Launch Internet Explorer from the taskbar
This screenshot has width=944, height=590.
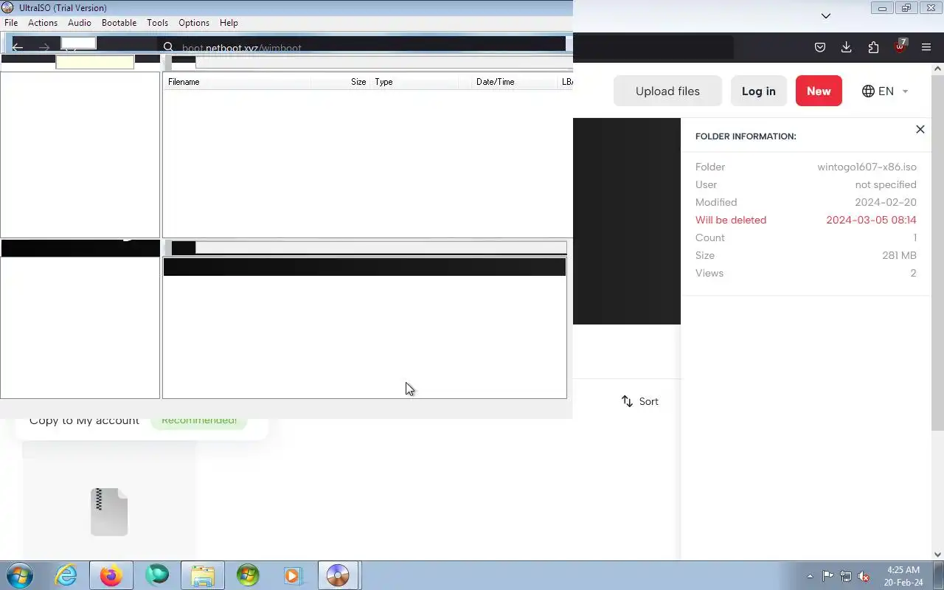[66, 575]
